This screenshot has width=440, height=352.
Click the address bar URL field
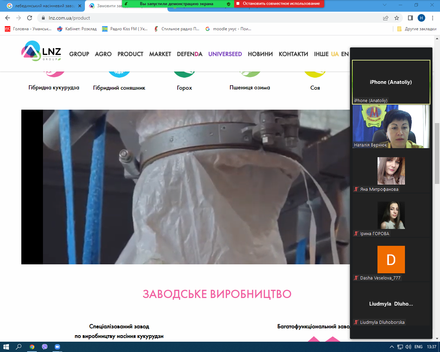(210, 18)
